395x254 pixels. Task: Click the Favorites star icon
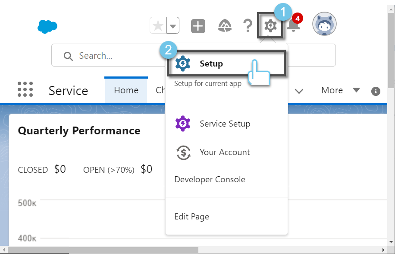click(158, 25)
